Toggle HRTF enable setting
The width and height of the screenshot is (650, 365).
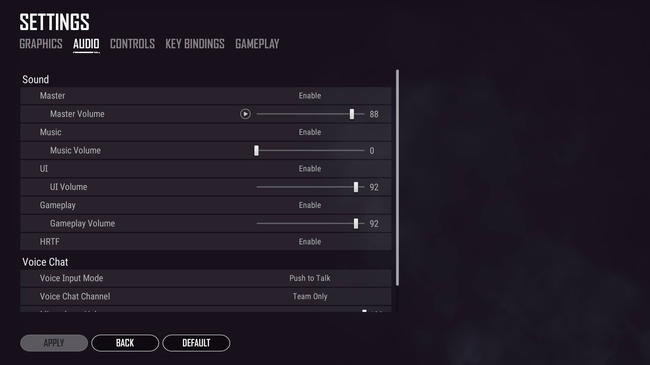309,242
